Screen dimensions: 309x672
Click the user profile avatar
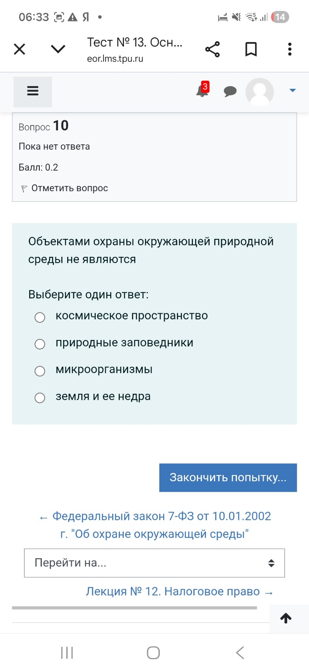(x=259, y=91)
